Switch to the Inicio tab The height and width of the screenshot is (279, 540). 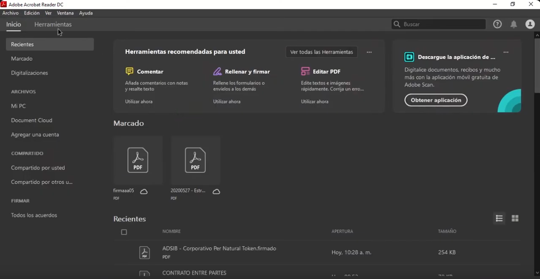point(14,25)
